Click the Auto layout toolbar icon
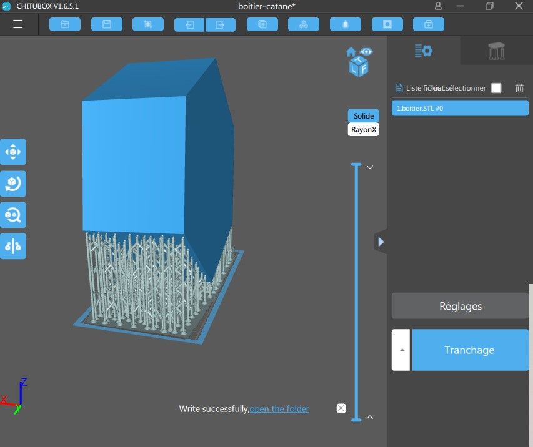Screen dimensions: 533x447 click(304, 24)
